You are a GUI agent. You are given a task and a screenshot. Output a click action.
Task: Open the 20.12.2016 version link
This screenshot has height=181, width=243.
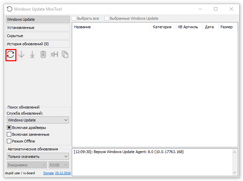63,173
